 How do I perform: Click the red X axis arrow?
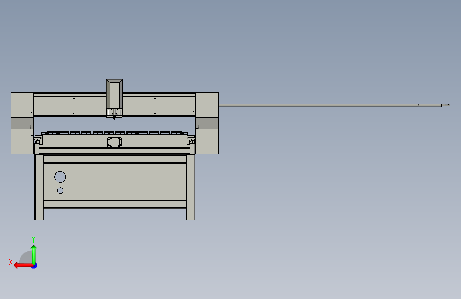coord(23,265)
